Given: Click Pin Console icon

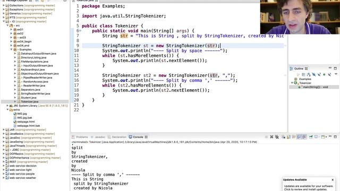Looking at the screenshot, I should coord(311,137).
